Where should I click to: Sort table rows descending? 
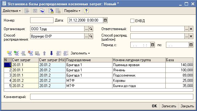pyautogui.click(x=66, y=53)
